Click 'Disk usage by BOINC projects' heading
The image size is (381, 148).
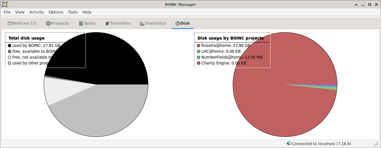(231, 38)
